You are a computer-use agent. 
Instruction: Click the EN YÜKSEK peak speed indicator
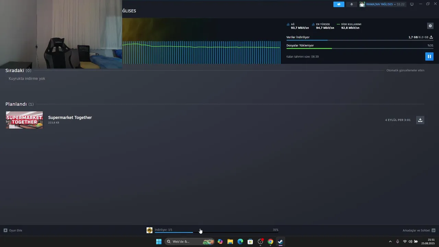(323, 26)
